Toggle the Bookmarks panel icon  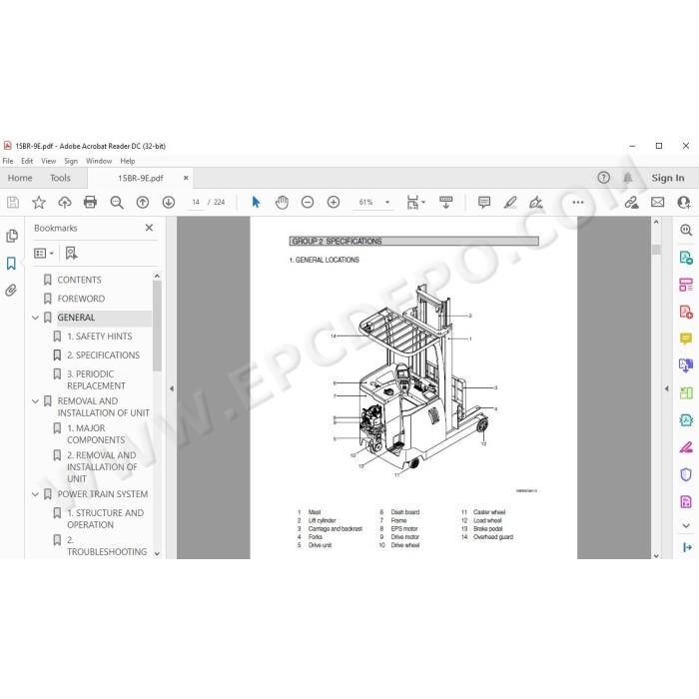pos(11,264)
